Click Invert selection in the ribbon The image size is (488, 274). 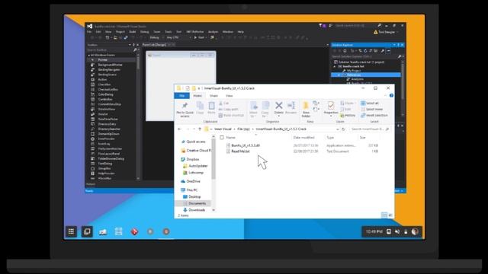click(374, 115)
